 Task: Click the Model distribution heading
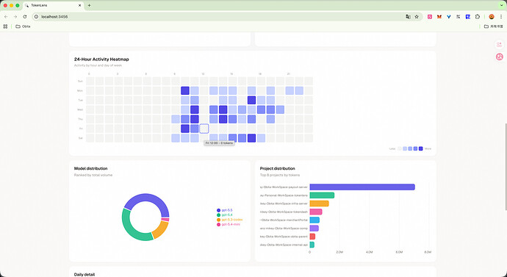tap(90, 168)
